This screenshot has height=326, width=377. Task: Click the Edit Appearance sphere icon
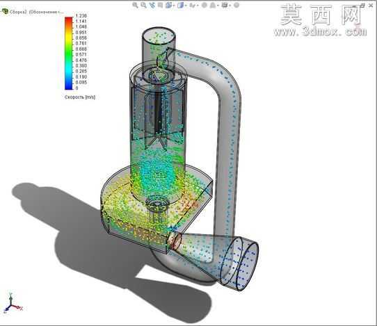(204, 5)
